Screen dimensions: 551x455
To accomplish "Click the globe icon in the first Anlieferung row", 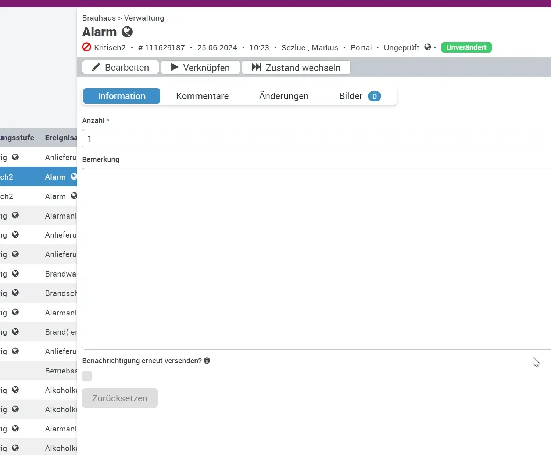I will [15, 157].
